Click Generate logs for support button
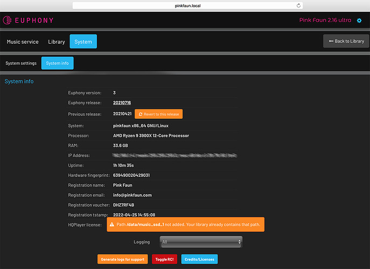 pyautogui.click(x=122, y=259)
